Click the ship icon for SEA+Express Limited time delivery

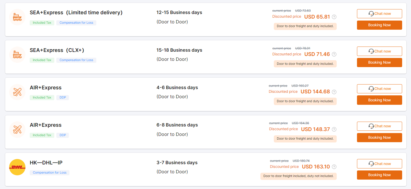pyautogui.click(x=17, y=17)
